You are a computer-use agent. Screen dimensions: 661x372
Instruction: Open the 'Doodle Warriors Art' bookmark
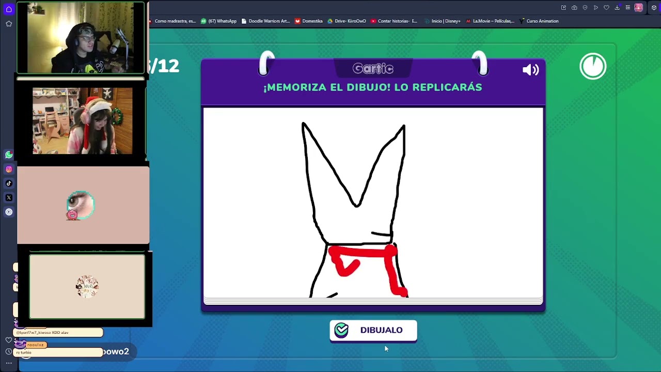pyautogui.click(x=265, y=21)
